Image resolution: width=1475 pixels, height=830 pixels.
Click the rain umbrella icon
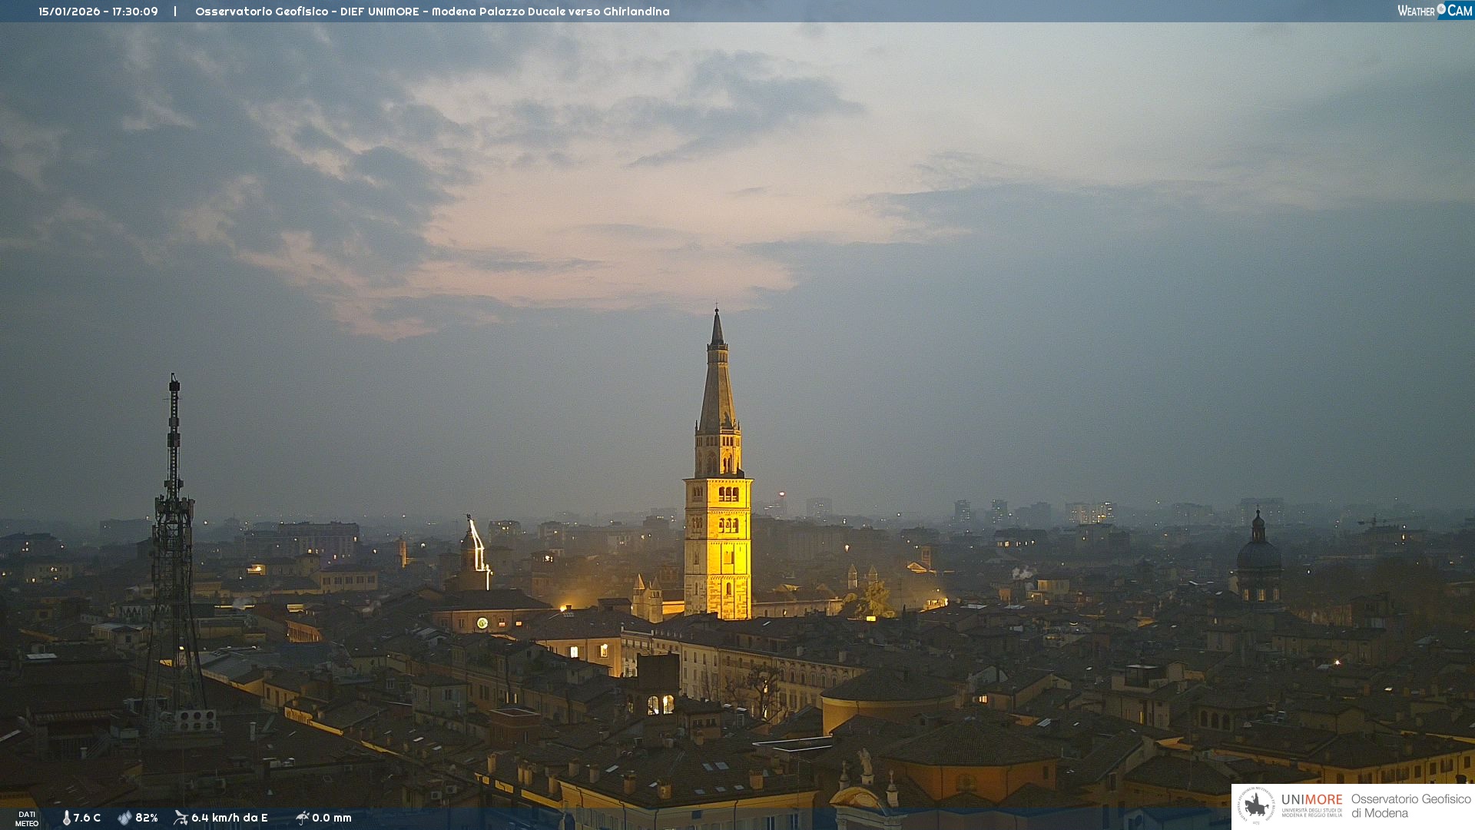click(302, 818)
